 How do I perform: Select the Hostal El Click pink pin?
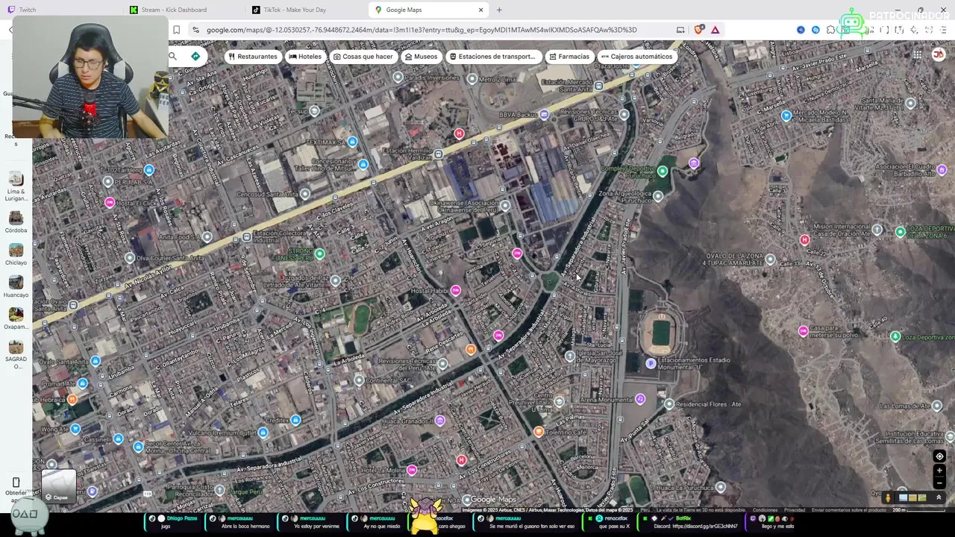[110, 202]
